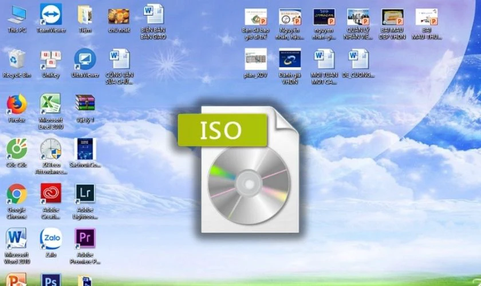The height and width of the screenshot is (286, 481).
Task: Open the Tiệm folder
Action: 85,15
